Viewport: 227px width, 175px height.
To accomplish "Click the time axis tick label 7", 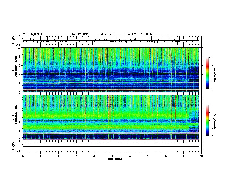I will point(148,156).
